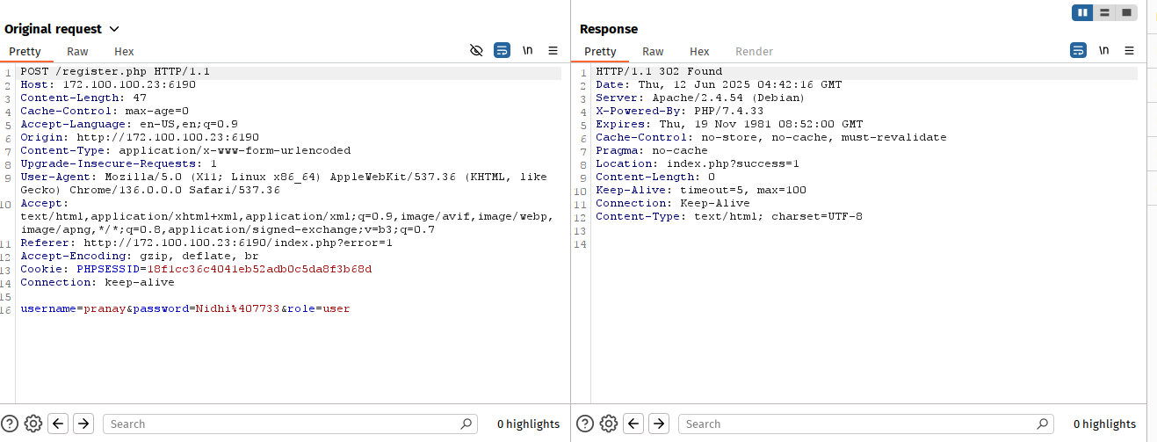Select the stacked horizontal layout button
The height and width of the screenshot is (442, 1157).
1104,12
